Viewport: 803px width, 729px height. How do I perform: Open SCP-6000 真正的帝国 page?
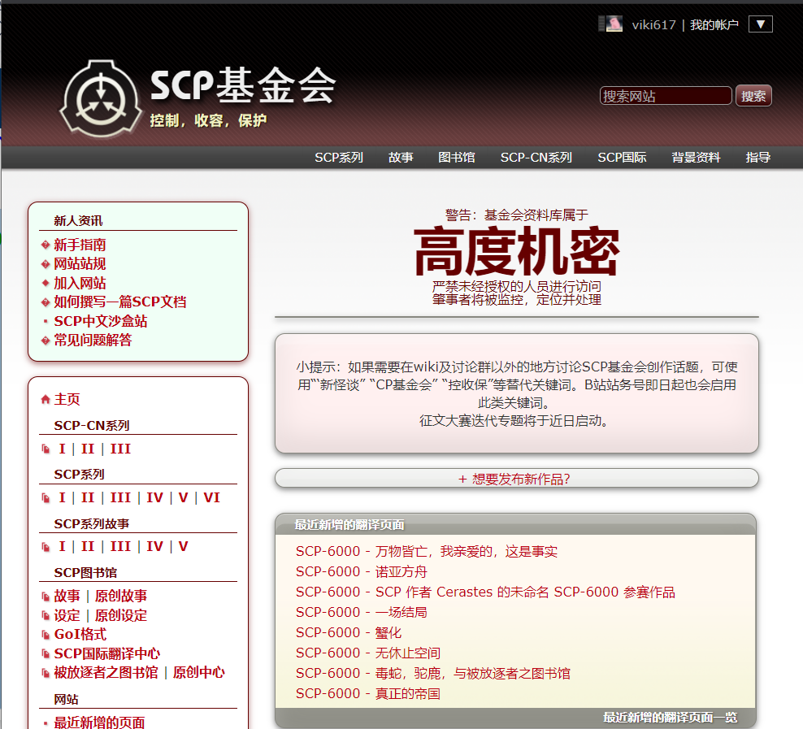pos(368,694)
